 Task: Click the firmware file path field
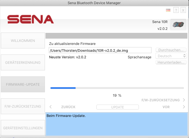point(100,50)
